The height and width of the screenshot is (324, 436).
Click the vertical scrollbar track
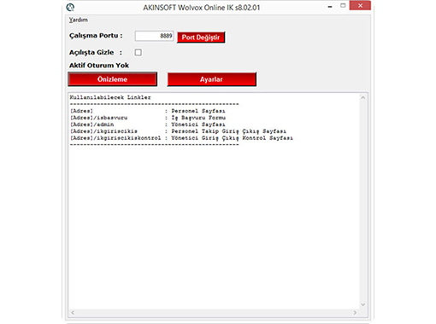(x=363, y=201)
